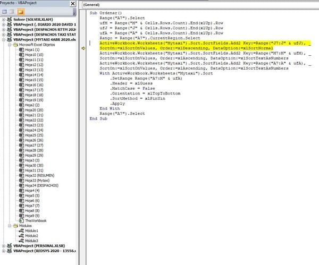Open Módulo1 module icon
The image size is (319, 265).
click(21, 231)
